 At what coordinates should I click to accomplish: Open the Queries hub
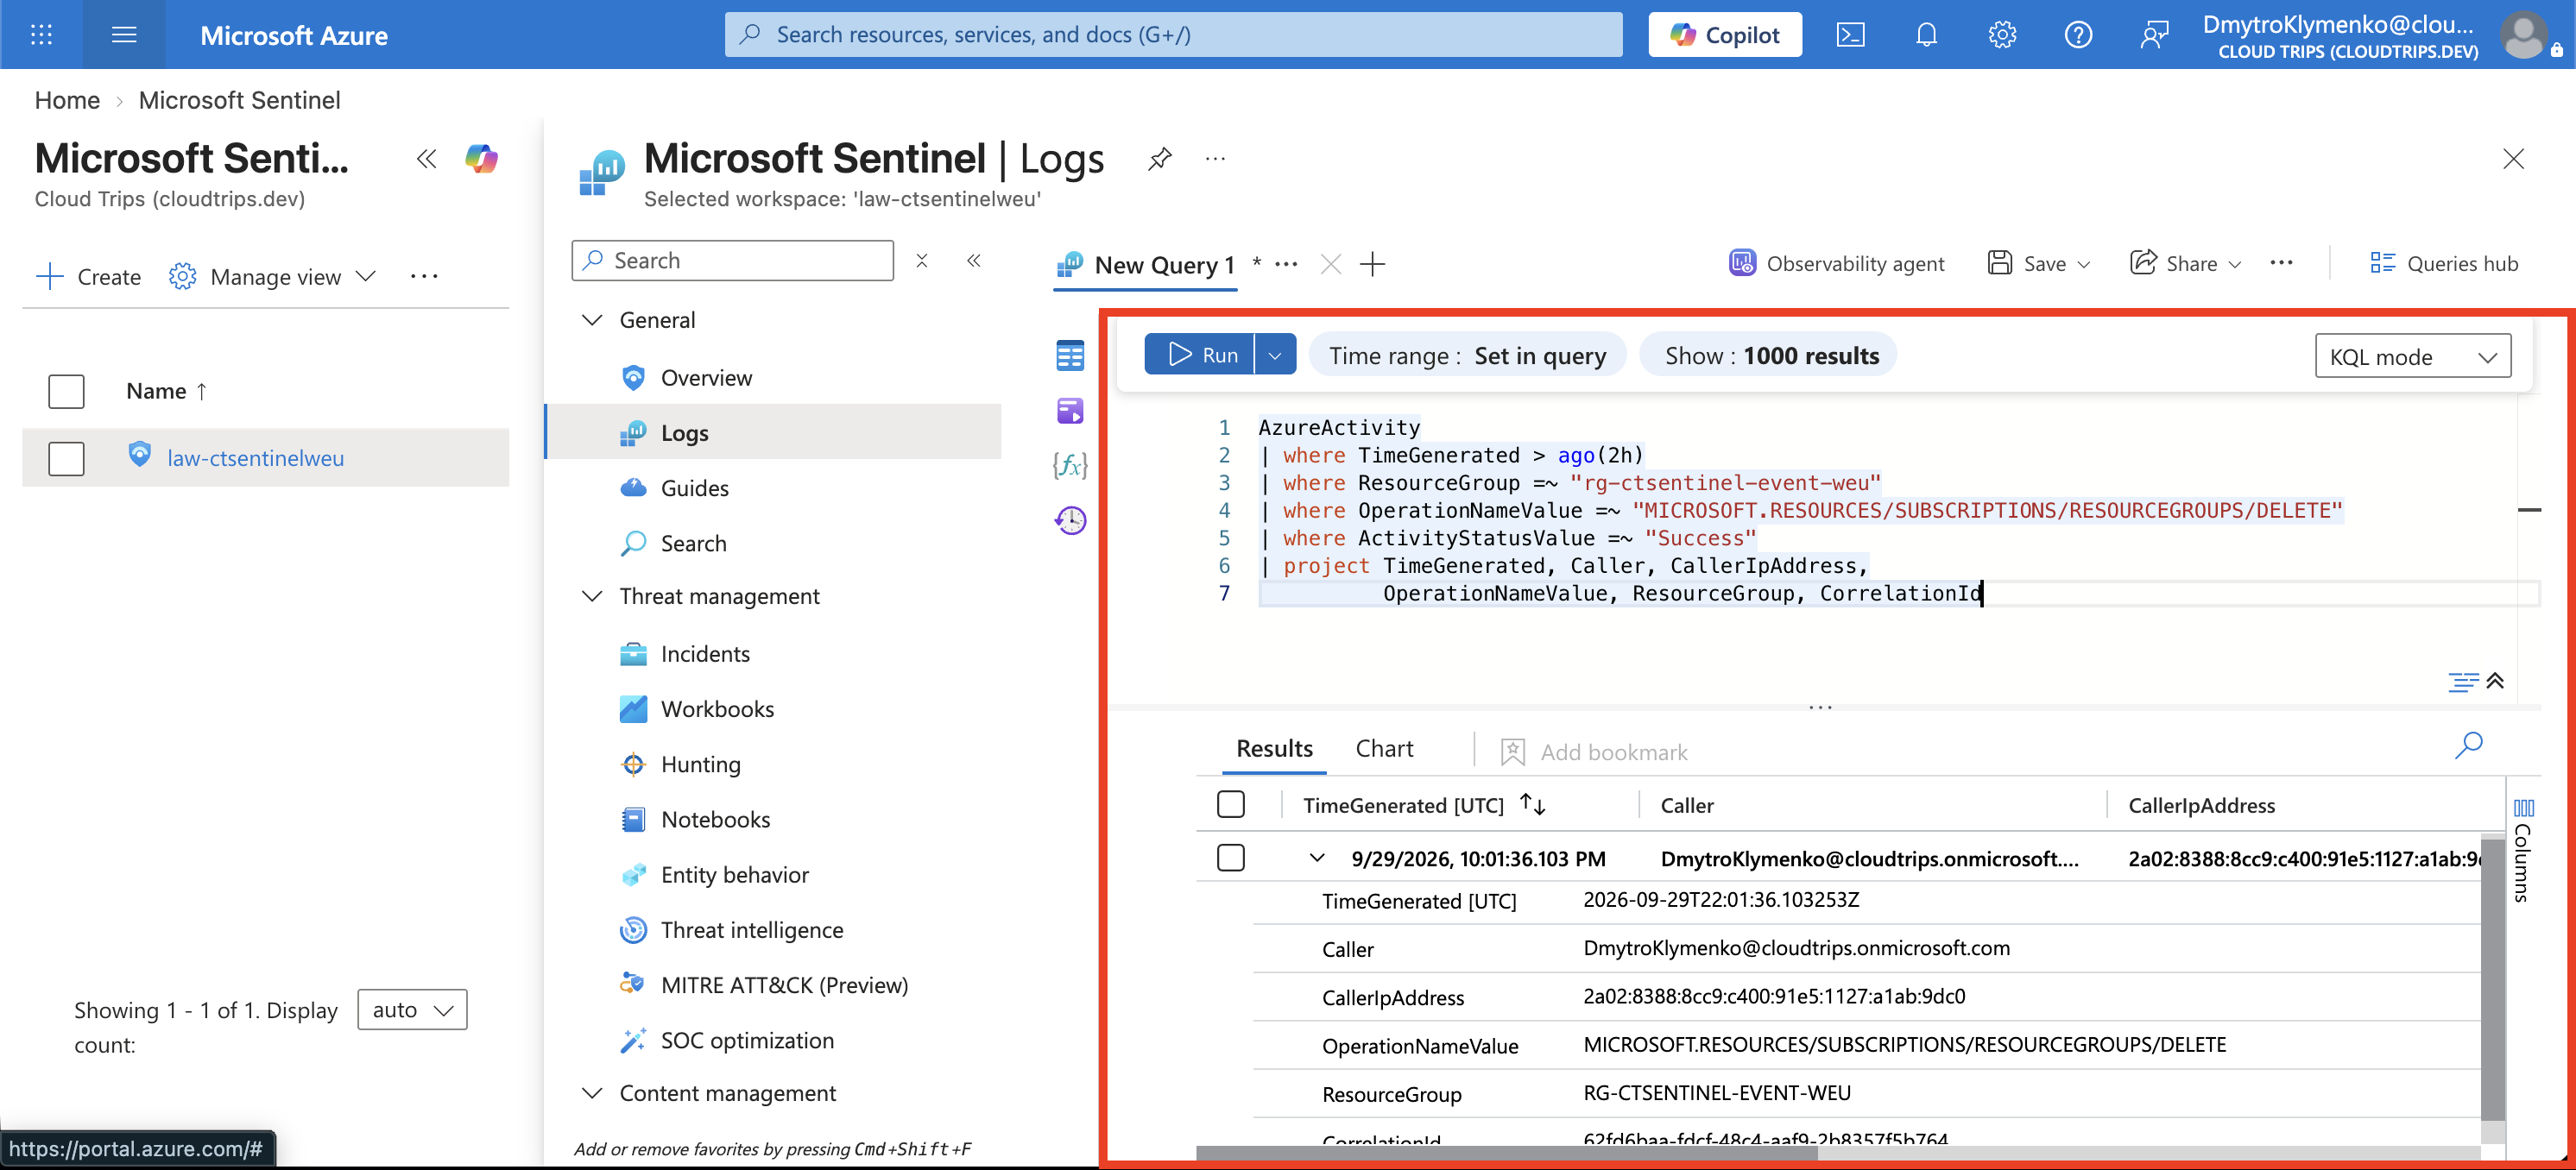[x=2443, y=264]
